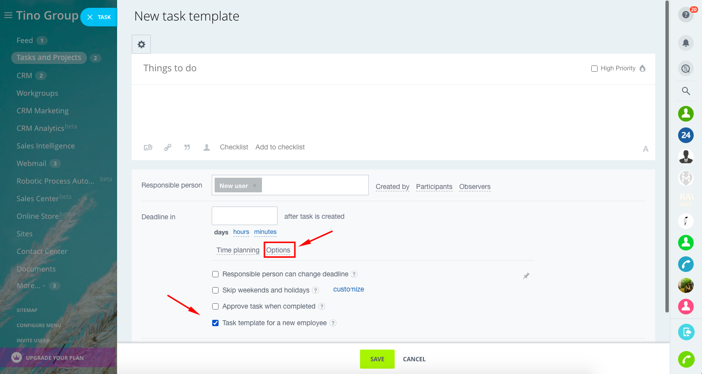Uncheck Task template for a new employee
This screenshot has width=702, height=374.
pyautogui.click(x=215, y=323)
